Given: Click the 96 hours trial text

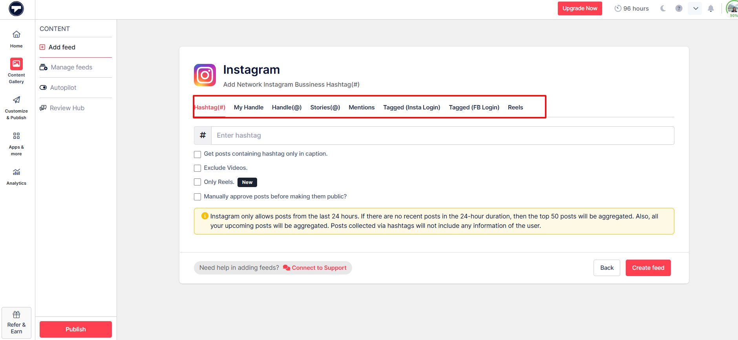Looking at the screenshot, I should coord(636,8).
